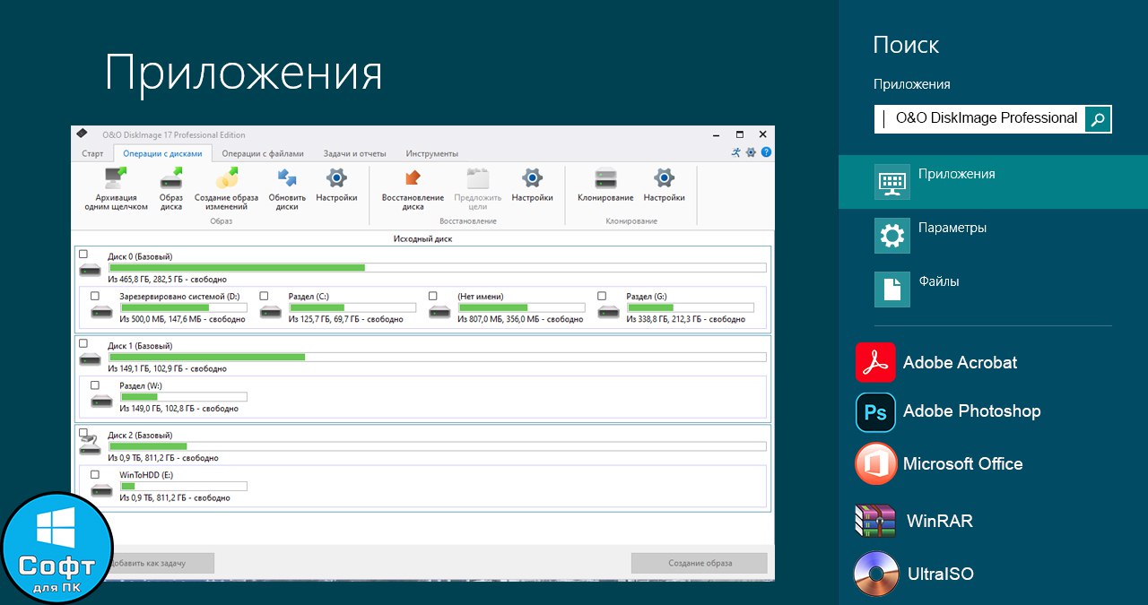This screenshot has width=1148, height=605.
Task: Click the search magnifier button
Action: (1098, 118)
